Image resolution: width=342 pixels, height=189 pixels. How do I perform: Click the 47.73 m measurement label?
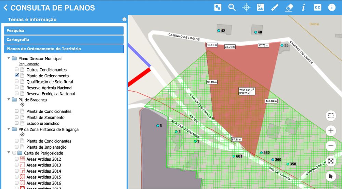[263, 45]
